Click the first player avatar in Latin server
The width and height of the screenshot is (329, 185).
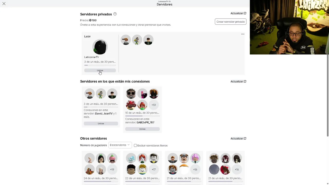pos(126,40)
